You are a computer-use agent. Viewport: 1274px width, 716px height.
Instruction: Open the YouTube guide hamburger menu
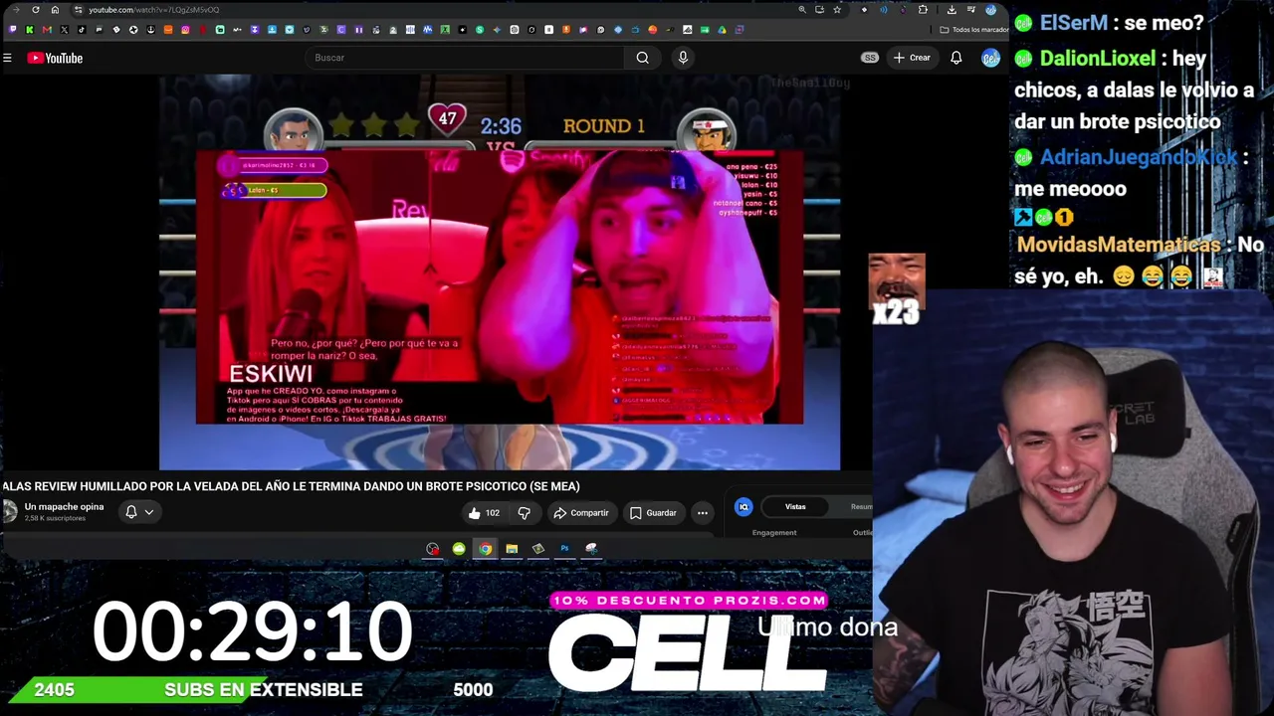[x=7, y=58]
